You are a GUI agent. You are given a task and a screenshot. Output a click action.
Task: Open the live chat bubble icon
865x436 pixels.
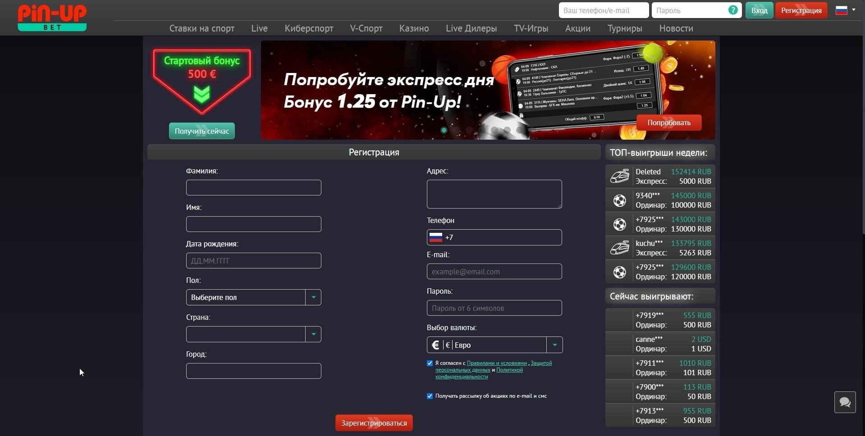pyautogui.click(x=845, y=402)
